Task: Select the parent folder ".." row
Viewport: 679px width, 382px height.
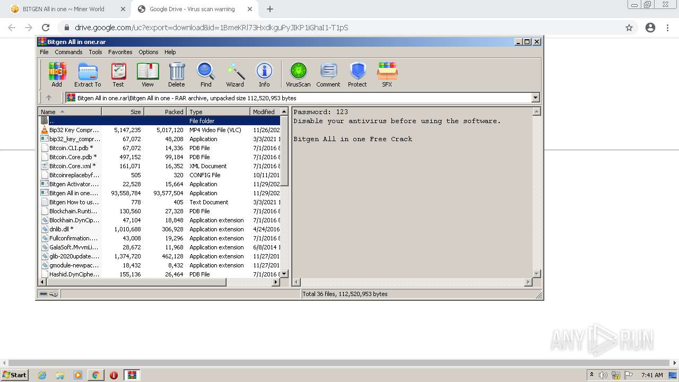Action: pos(159,121)
